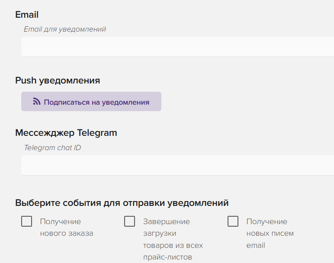Click the Email section heading
The height and width of the screenshot is (263, 334).
(27, 15)
